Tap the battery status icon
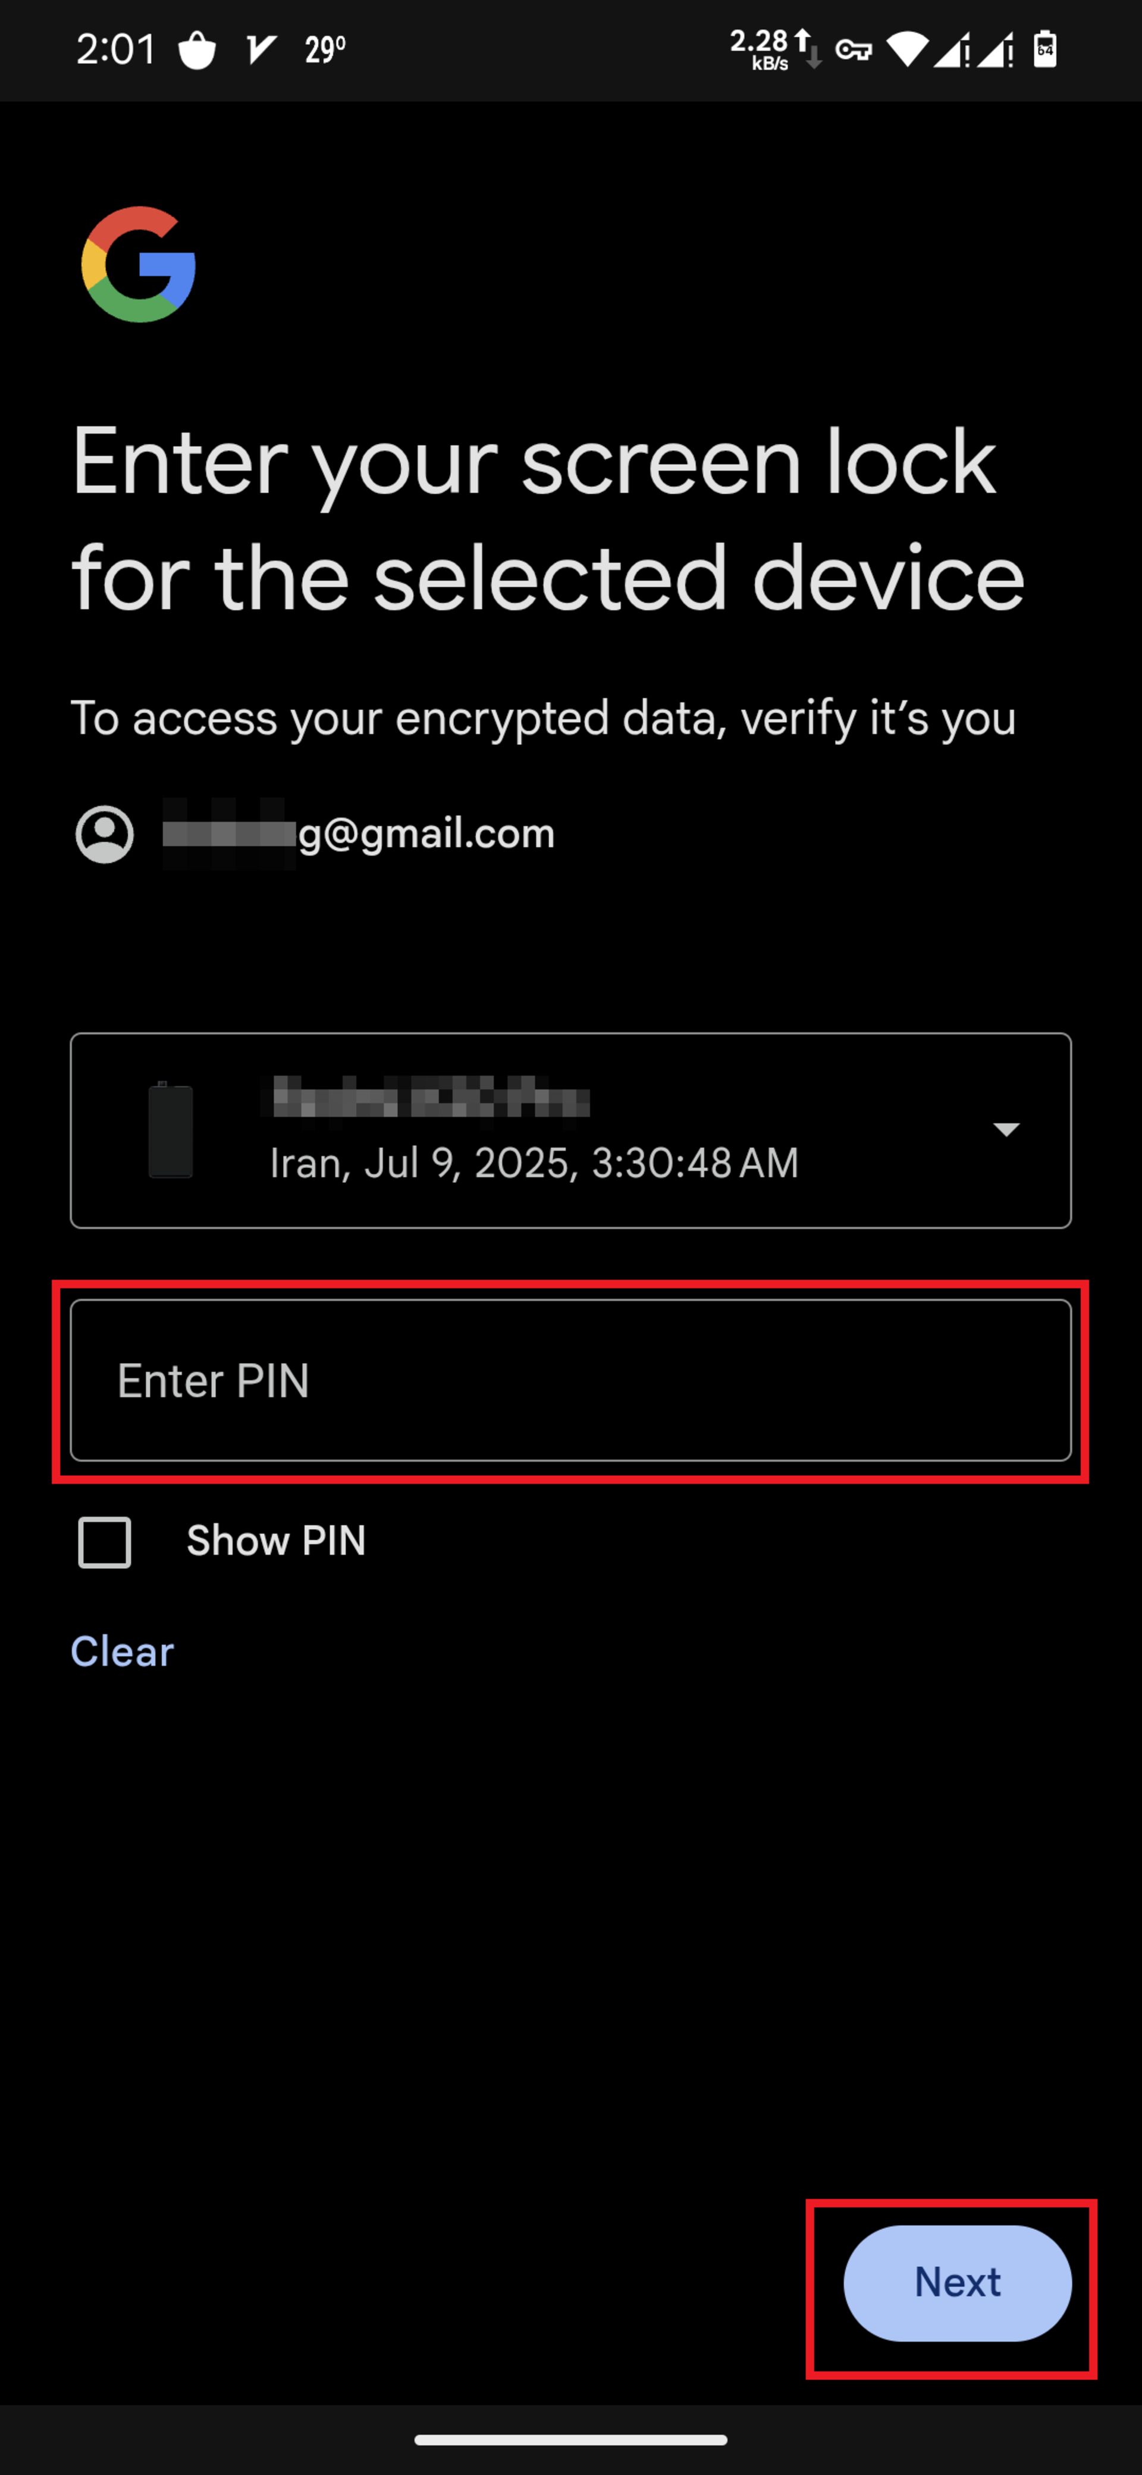Viewport: 1142px width, 2475px height. 1045,49
